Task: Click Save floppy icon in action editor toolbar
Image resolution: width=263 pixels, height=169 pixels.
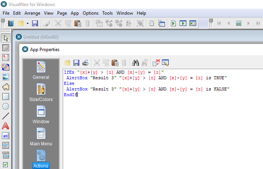Action: tap(76, 63)
